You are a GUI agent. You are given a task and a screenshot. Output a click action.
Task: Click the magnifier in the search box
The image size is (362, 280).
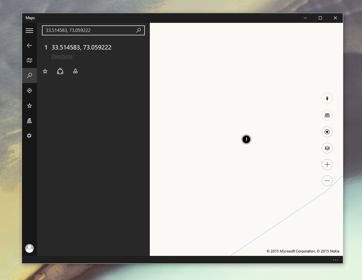[x=139, y=30]
